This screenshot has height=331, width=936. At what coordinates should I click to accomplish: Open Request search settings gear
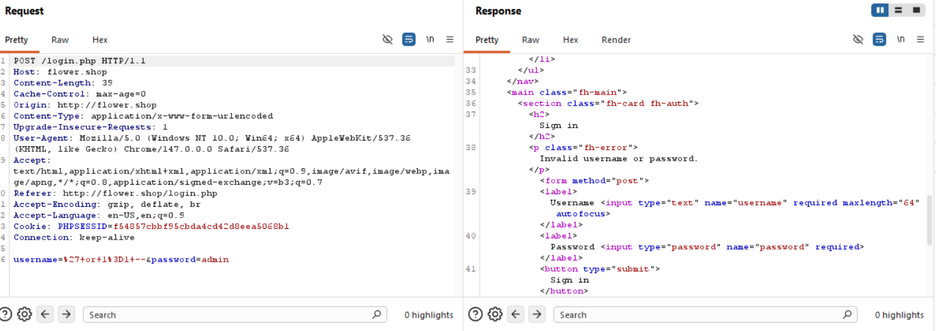[x=25, y=314]
